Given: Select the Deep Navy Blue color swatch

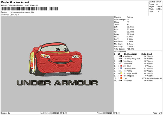Looking at the screenshot, I should [x=121, y=59].
